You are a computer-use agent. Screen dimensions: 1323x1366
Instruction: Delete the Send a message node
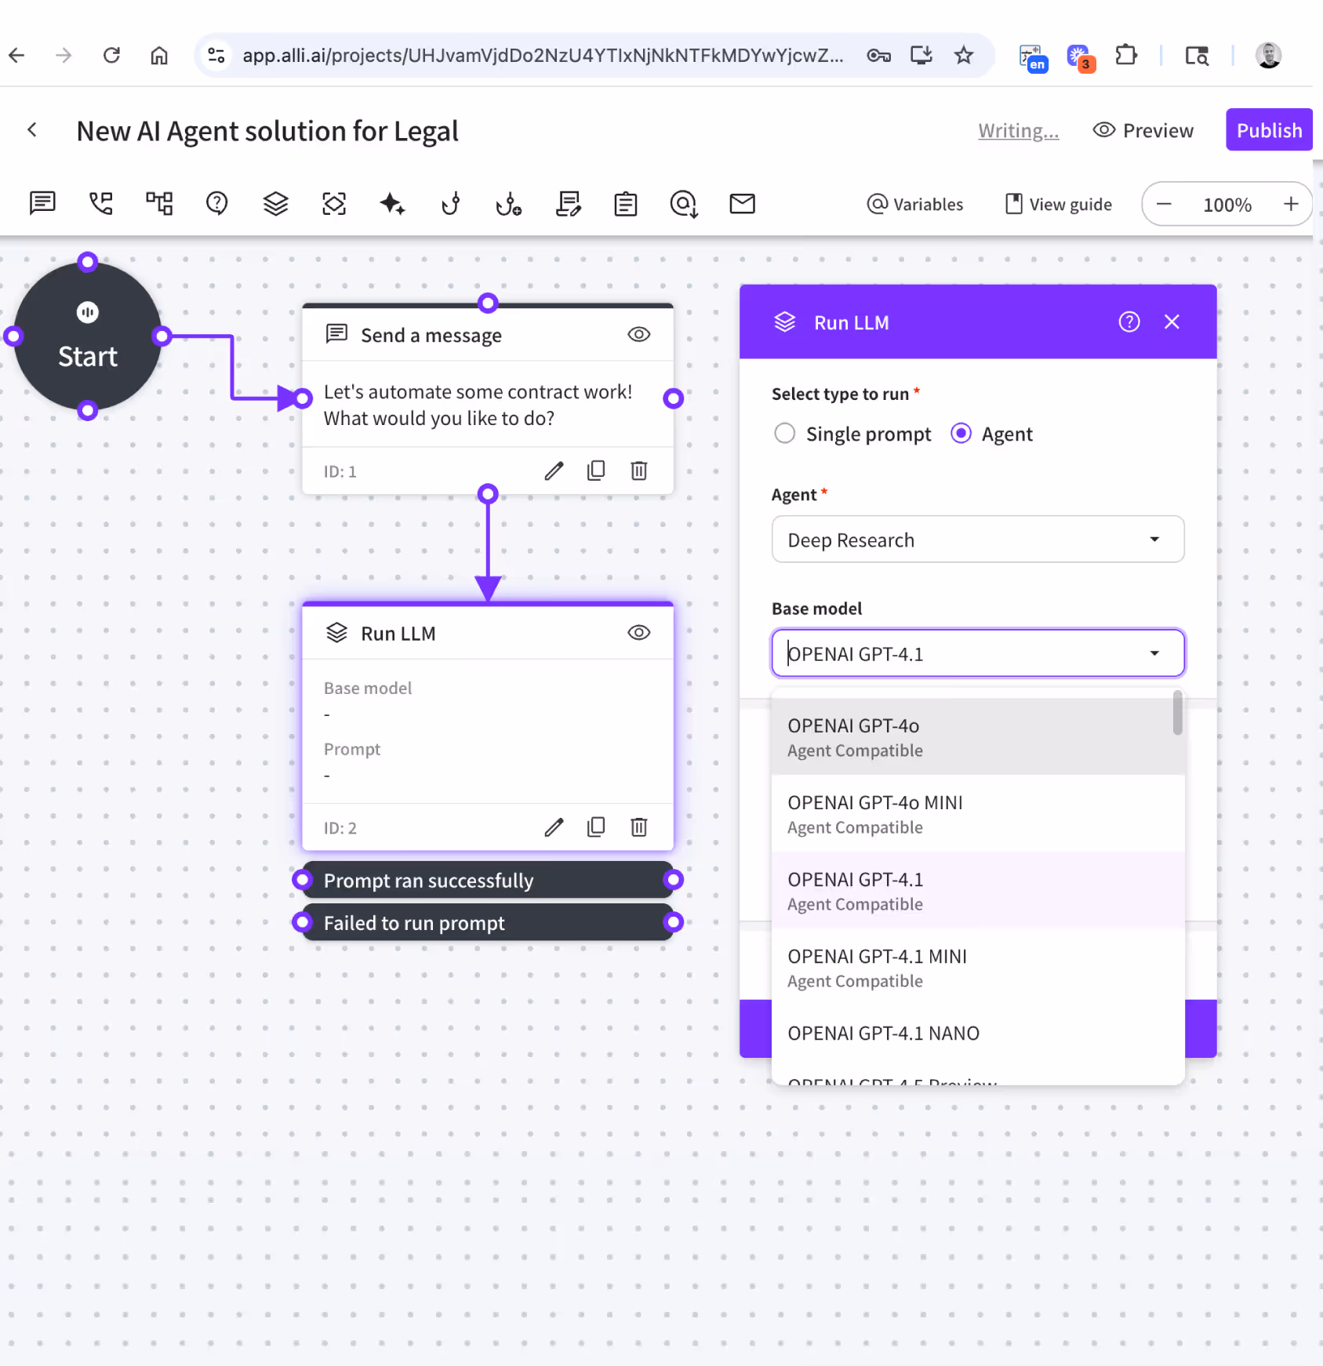coord(639,471)
